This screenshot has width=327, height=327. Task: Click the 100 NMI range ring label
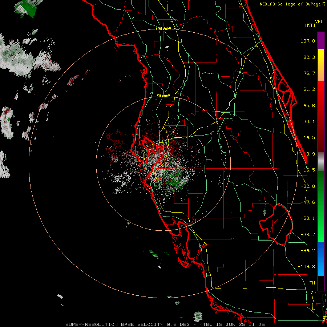[x=163, y=29]
